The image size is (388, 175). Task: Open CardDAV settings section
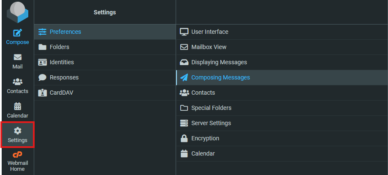click(x=61, y=93)
